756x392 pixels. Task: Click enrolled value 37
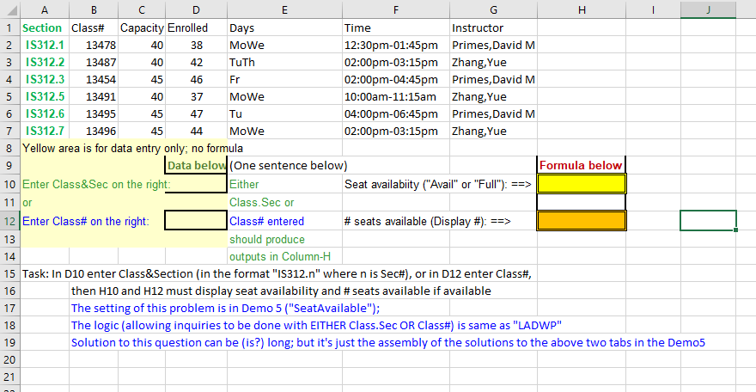(196, 96)
